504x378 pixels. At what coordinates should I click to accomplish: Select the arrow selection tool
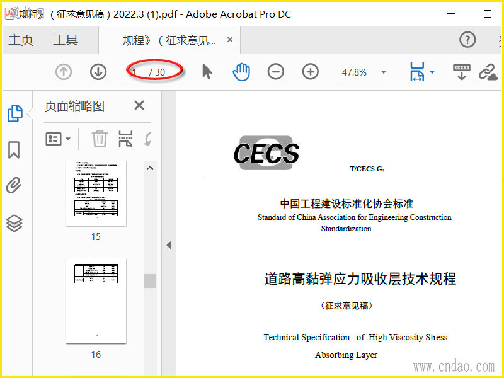207,71
